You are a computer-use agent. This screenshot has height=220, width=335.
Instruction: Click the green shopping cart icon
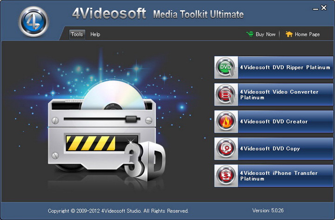click(250, 34)
